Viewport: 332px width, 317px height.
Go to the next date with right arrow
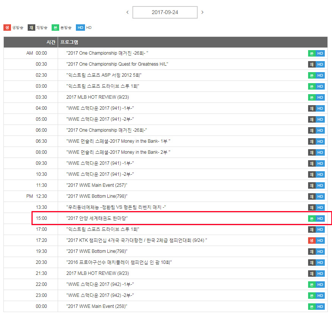point(202,12)
